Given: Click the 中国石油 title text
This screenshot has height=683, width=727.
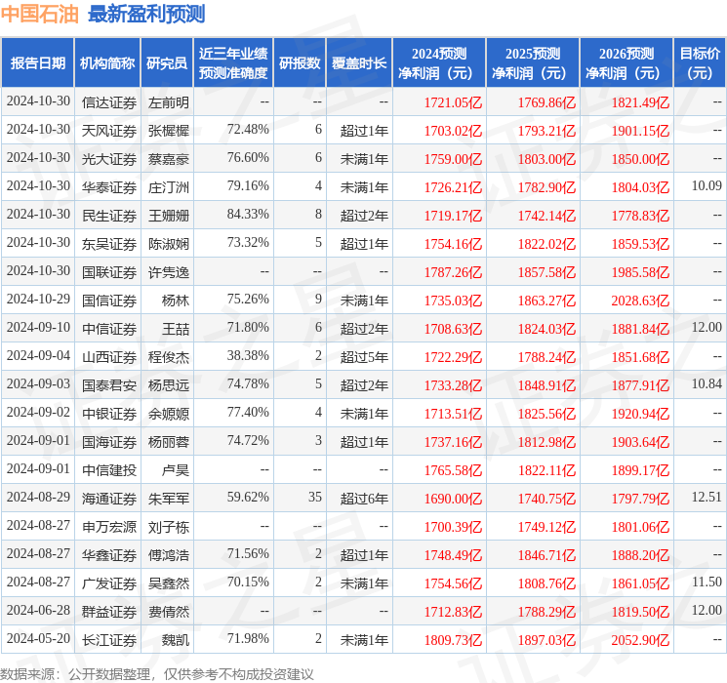Looking at the screenshot, I should (40, 14).
